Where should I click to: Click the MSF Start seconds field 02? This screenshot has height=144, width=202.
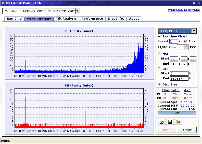[184, 59]
